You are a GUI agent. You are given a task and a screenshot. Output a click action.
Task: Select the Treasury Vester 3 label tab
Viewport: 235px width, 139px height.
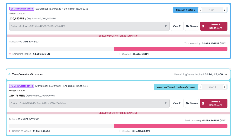[185, 10]
